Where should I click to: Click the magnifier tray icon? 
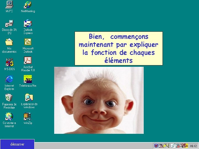(182, 146)
